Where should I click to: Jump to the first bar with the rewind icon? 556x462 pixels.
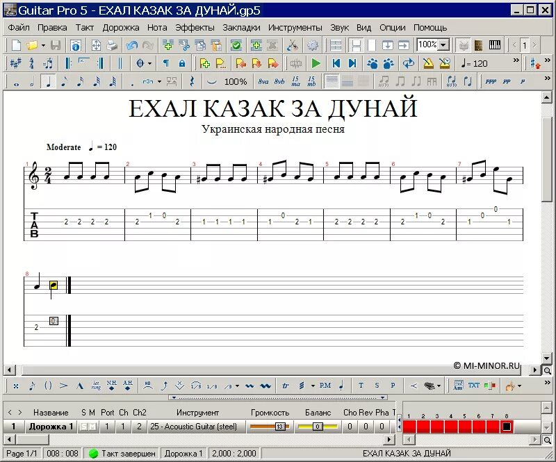[x=336, y=63]
